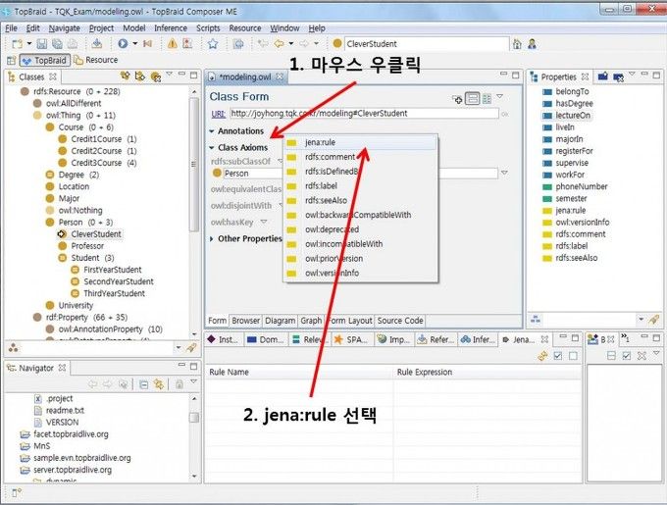Select owl:versionInfo in the context menu
This screenshot has height=505, width=667.
tap(360, 273)
